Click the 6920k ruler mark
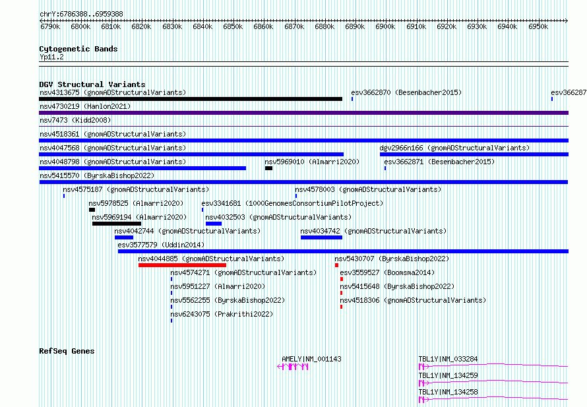The width and height of the screenshot is (587, 407). tap(447, 26)
